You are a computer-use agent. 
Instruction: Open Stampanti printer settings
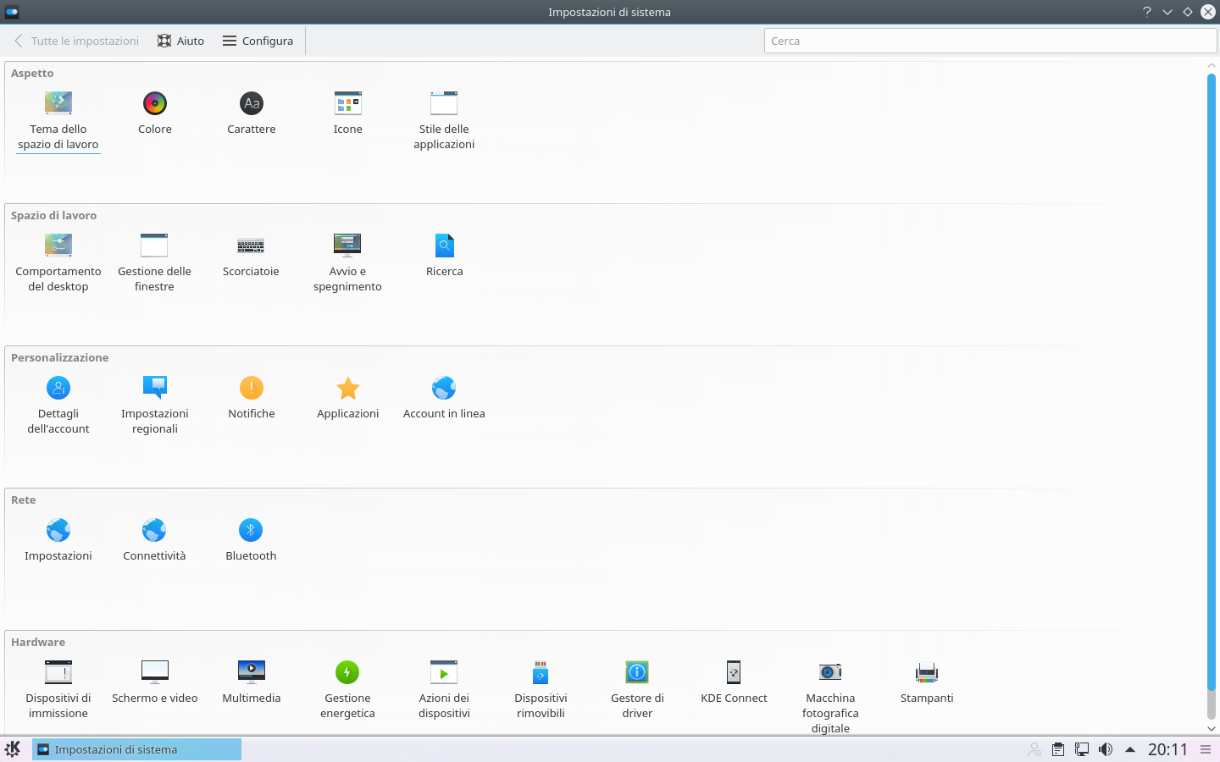click(x=927, y=673)
